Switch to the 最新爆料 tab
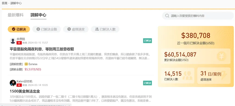This screenshot has width=235, height=106. (15, 15)
